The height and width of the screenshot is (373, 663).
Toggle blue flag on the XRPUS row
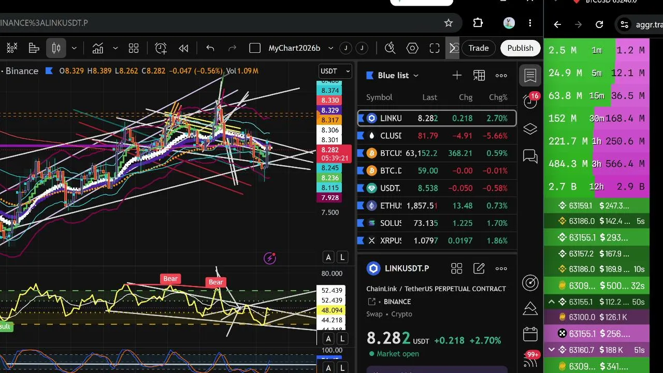point(361,241)
